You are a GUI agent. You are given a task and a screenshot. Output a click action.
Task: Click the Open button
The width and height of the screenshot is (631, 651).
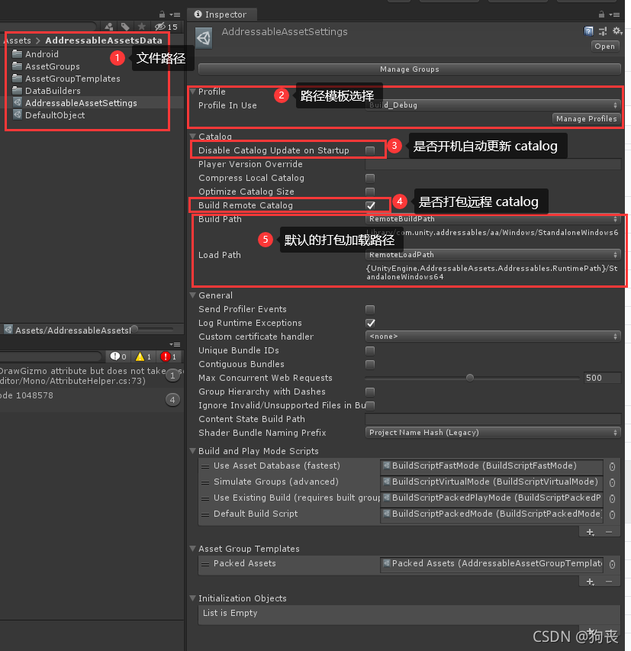[605, 47]
